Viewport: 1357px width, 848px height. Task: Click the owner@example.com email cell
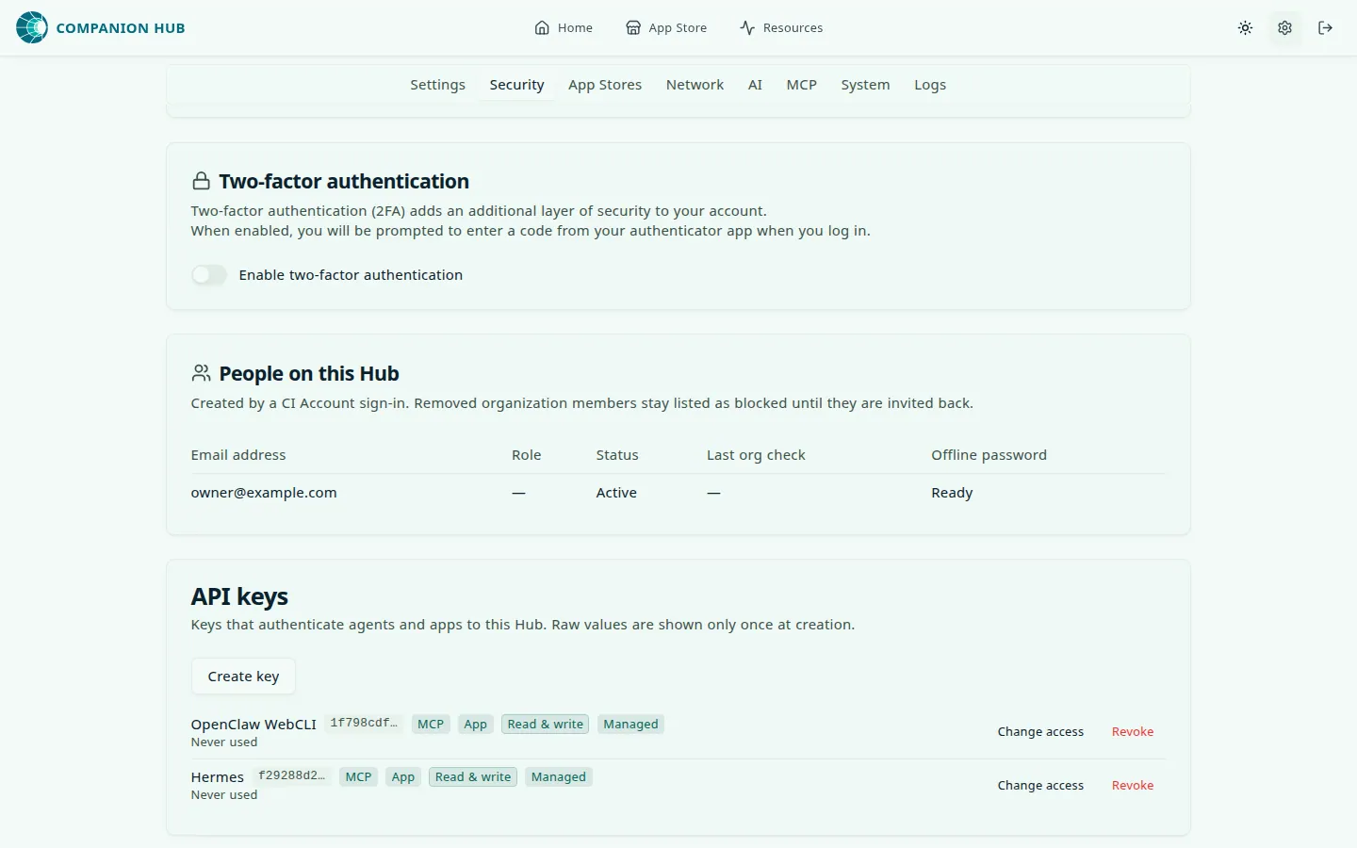(x=264, y=493)
